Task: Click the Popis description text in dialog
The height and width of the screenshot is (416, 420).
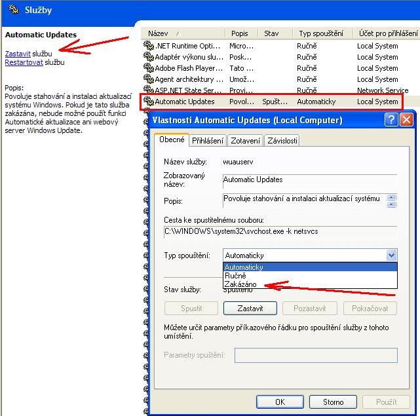Action: click(301, 199)
